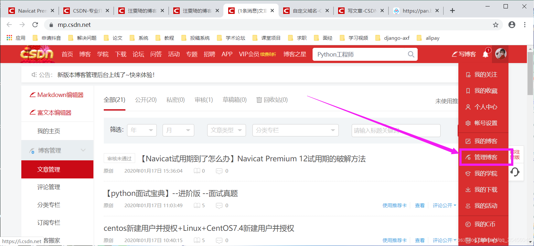
Task: Switch to 公开(20) tab
Action: point(146,100)
